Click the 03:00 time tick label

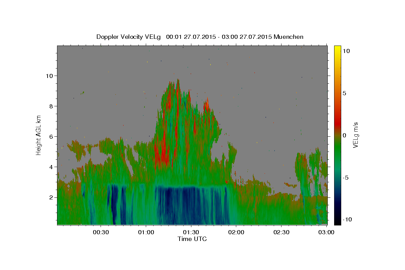tap(327, 232)
